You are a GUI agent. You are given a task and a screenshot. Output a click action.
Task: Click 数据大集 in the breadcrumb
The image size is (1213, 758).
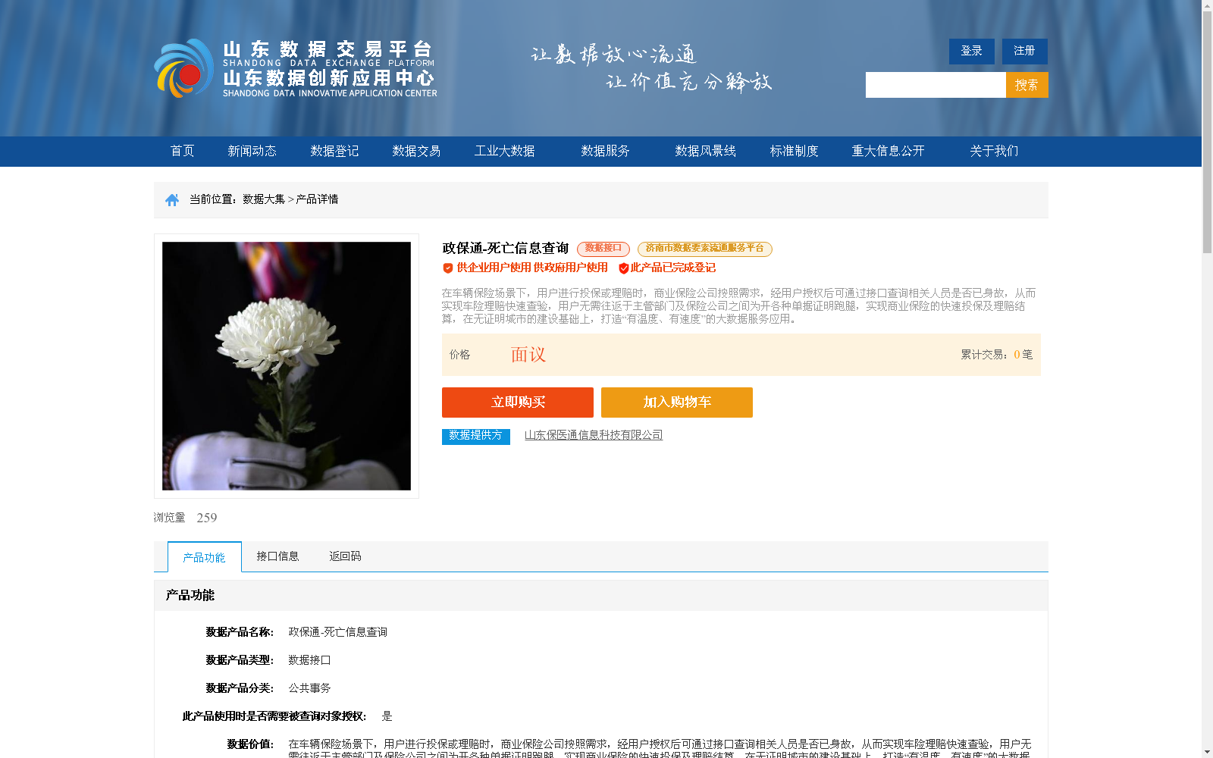(264, 199)
